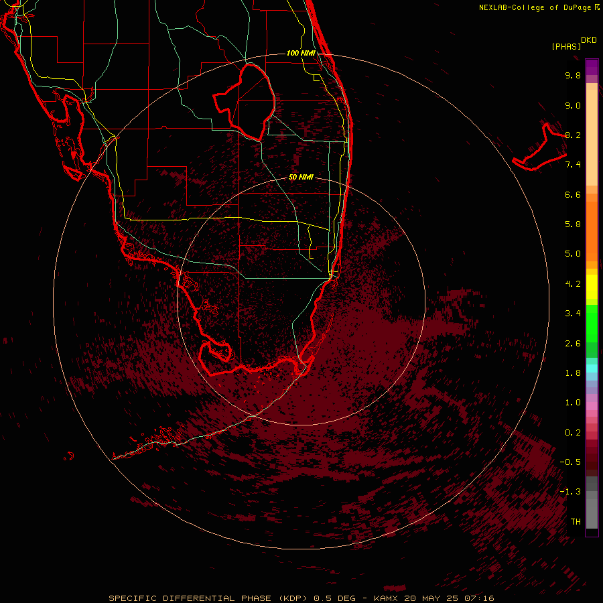
Task: Click the 5.8 colorbar scale value
Action: [573, 224]
